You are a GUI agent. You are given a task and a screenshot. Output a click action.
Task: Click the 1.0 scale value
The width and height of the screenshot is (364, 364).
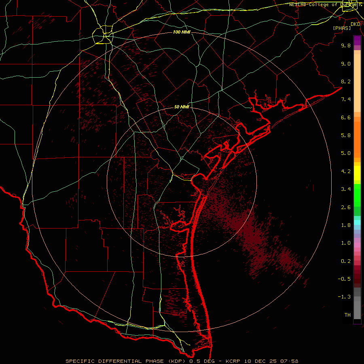346,243
